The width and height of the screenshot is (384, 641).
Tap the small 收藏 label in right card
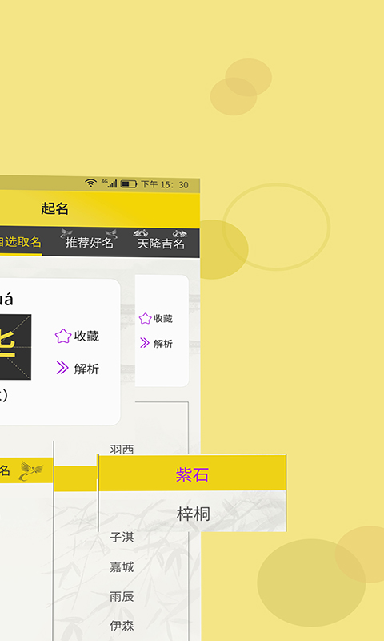[x=163, y=318]
